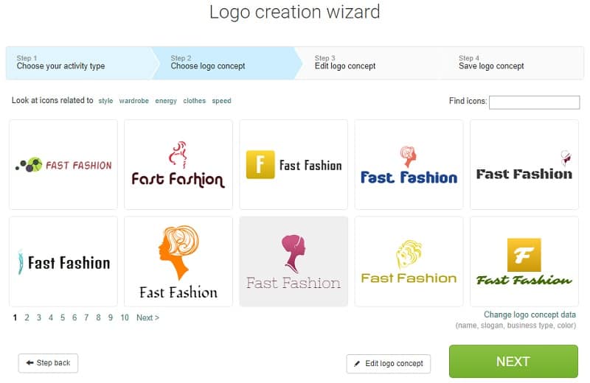This screenshot has height=383, width=590.
Task: Open Step 2 Choose logo concept
Action: click(226, 63)
